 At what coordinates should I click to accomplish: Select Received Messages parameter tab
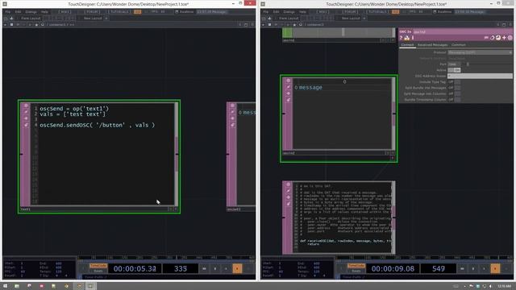432,45
